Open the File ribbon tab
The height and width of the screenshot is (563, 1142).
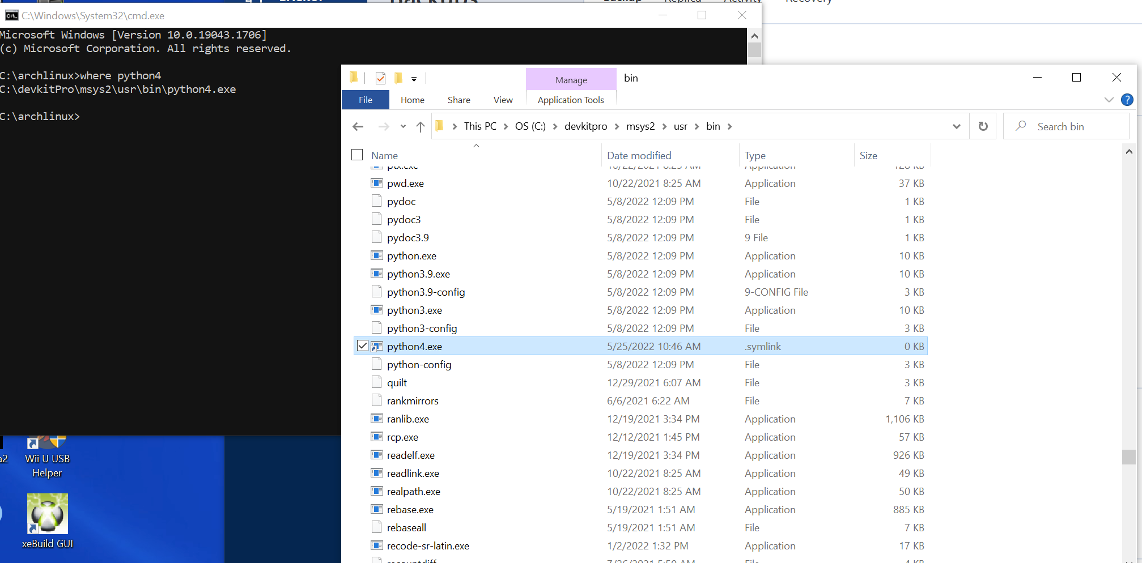click(x=366, y=100)
